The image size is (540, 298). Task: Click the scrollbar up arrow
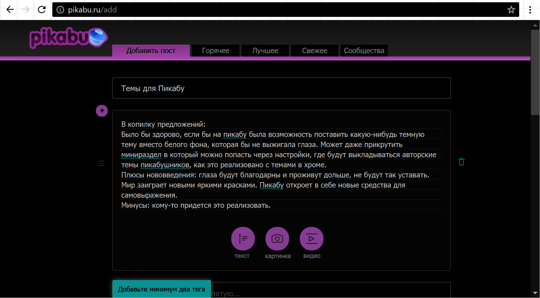click(535, 25)
